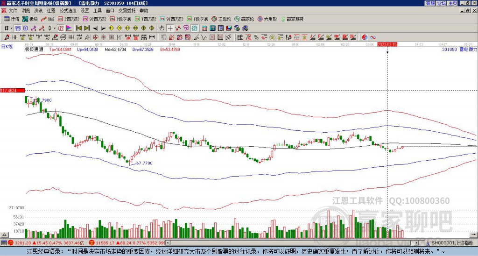Open the 公式选股 menu
Viewport: 478px width, 256px height.
[68, 11]
